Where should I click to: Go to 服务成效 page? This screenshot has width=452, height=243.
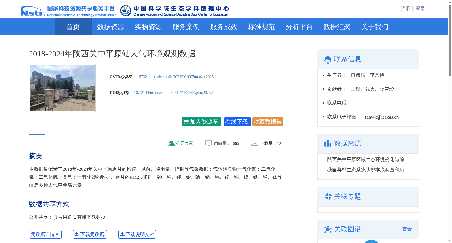pos(224,27)
